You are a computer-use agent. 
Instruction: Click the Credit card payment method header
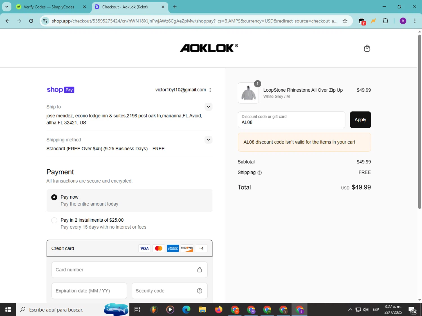click(x=129, y=248)
